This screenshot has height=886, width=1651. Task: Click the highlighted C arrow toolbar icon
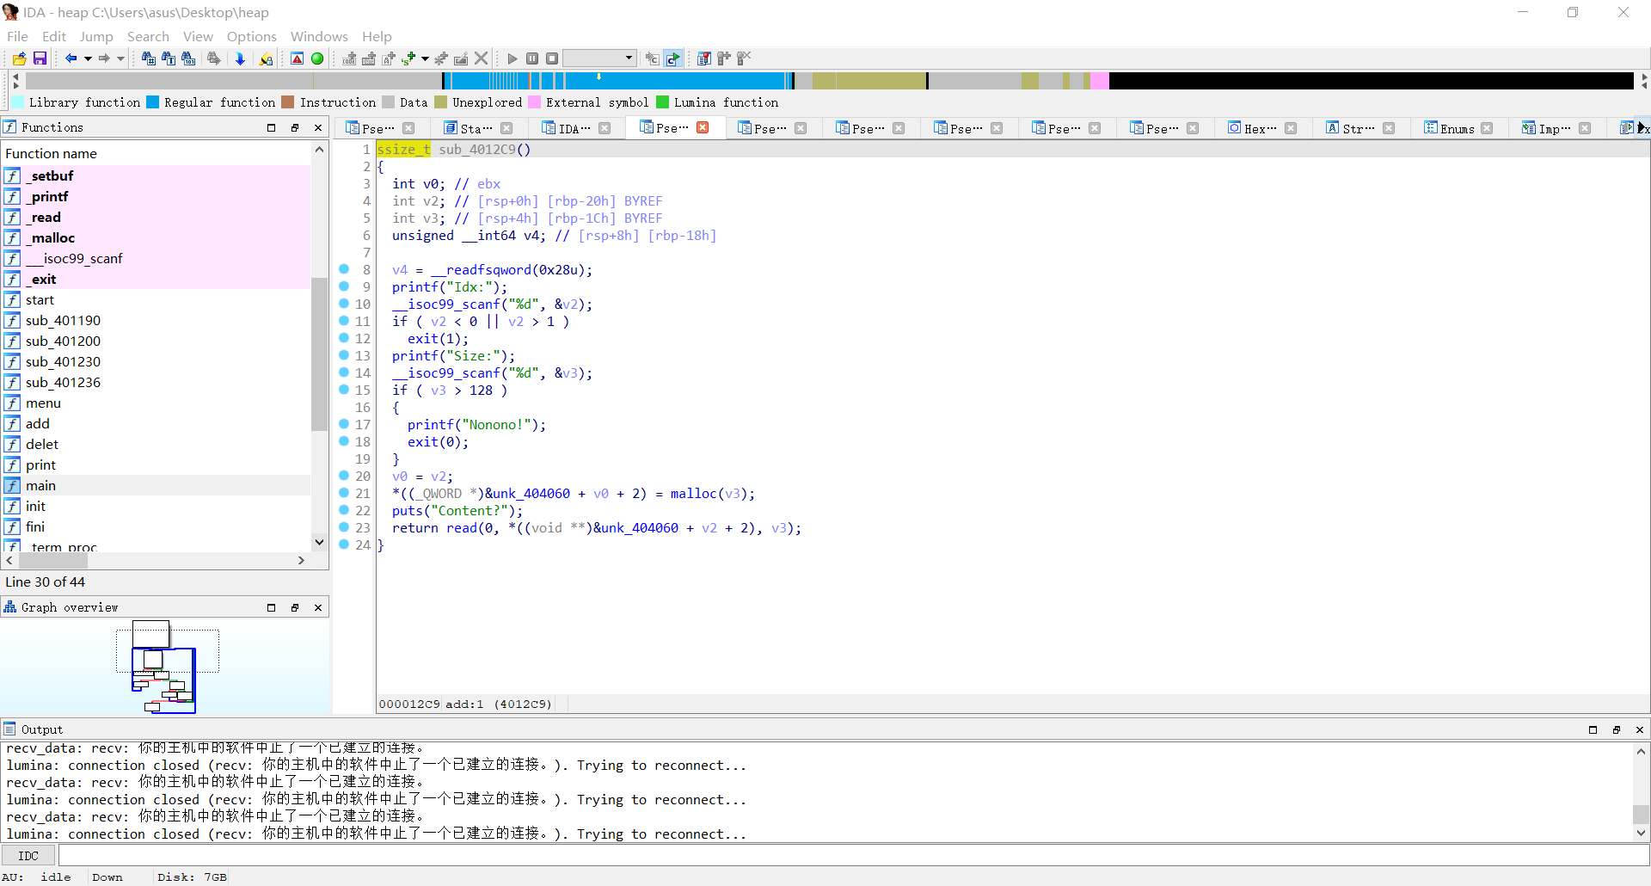point(672,58)
